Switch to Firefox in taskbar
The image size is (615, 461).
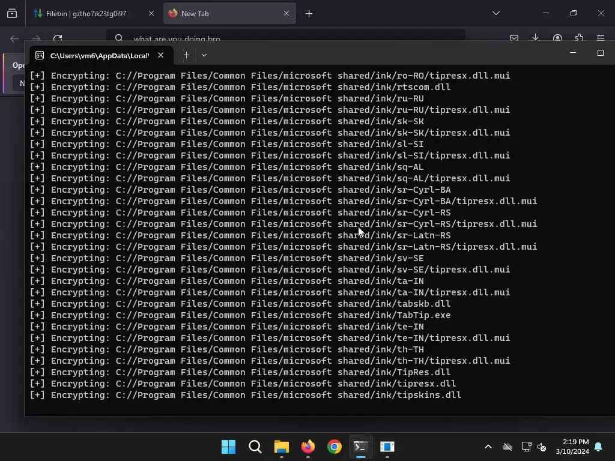[x=308, y=447]
